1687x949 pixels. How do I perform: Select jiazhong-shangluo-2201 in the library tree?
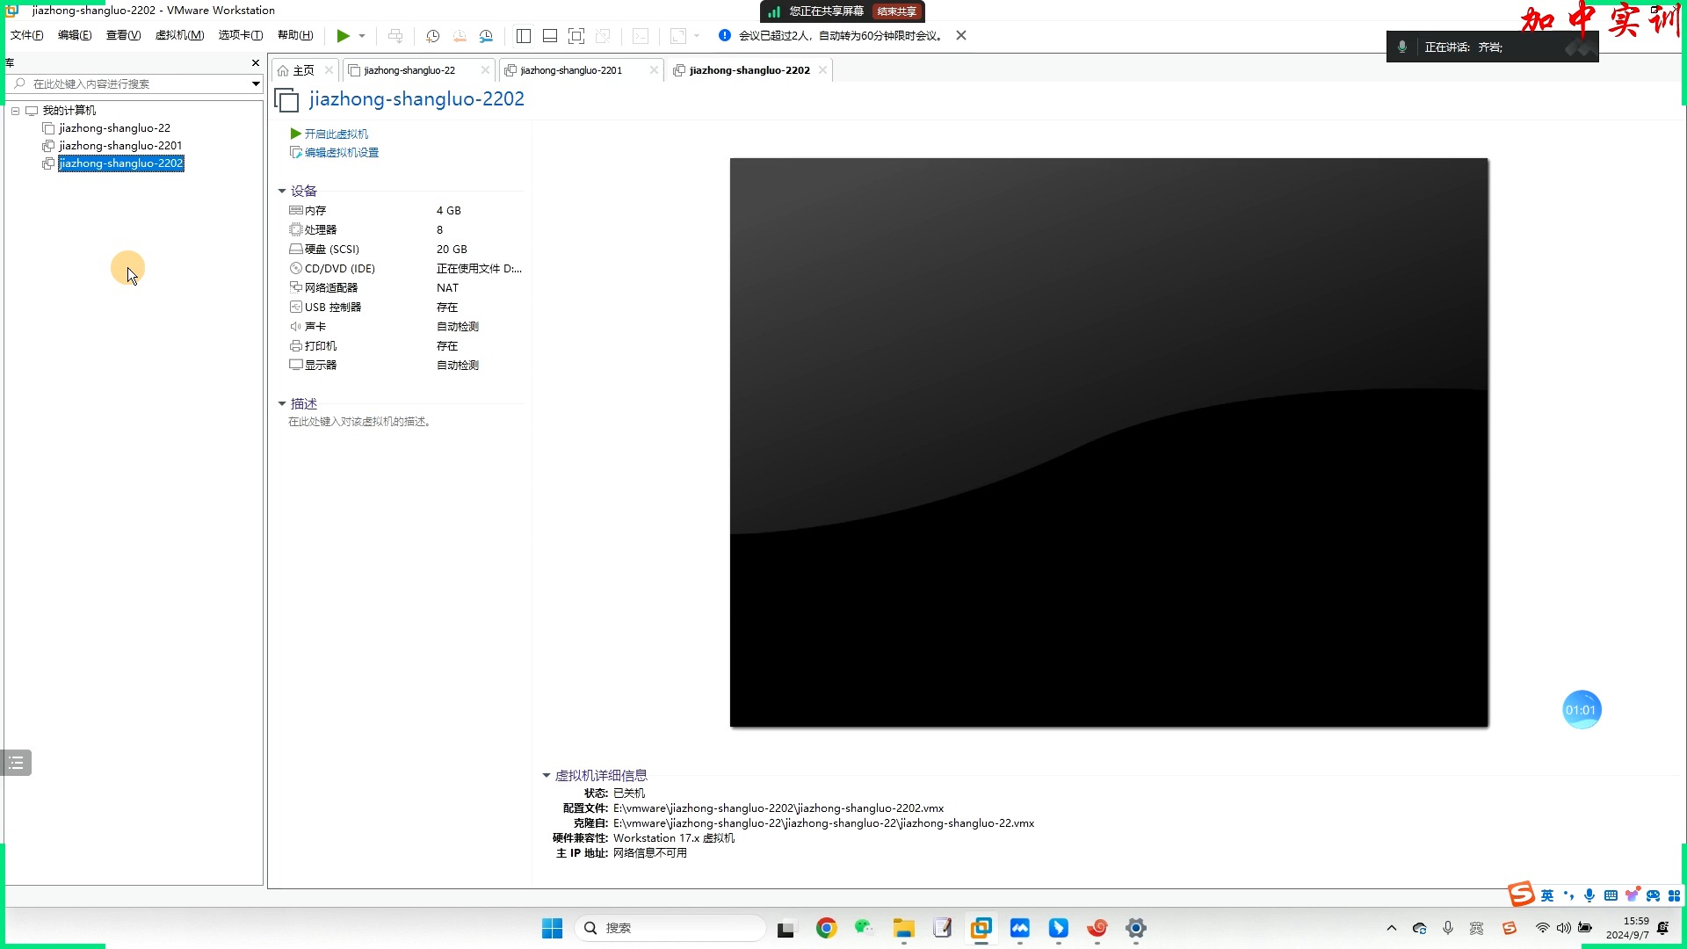click(120, 146)
